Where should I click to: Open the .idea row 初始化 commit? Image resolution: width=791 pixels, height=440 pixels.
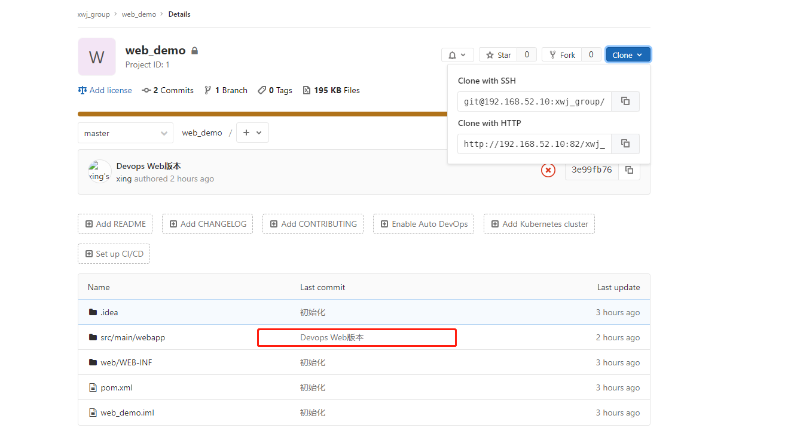[313, 312]
